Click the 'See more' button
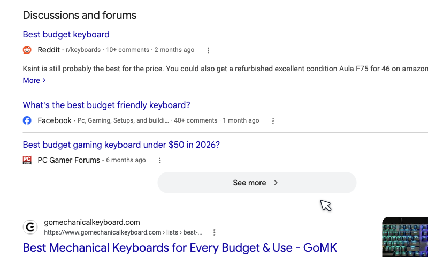The height and width of the screenshot is (257, 428). click(257, 183)
